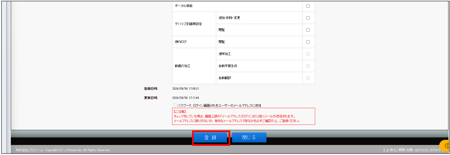Tick the 自動翻訳 checkbox
Image resolution: width=450 pixels, height=155 pixels.
(308, 78)
